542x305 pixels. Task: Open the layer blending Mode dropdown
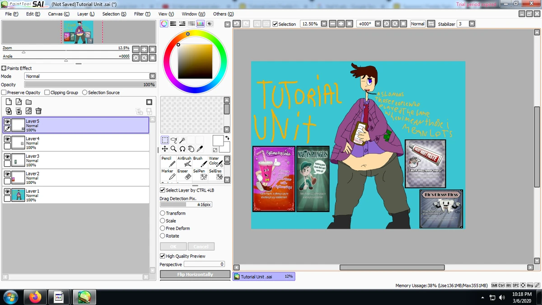[152, 76]
